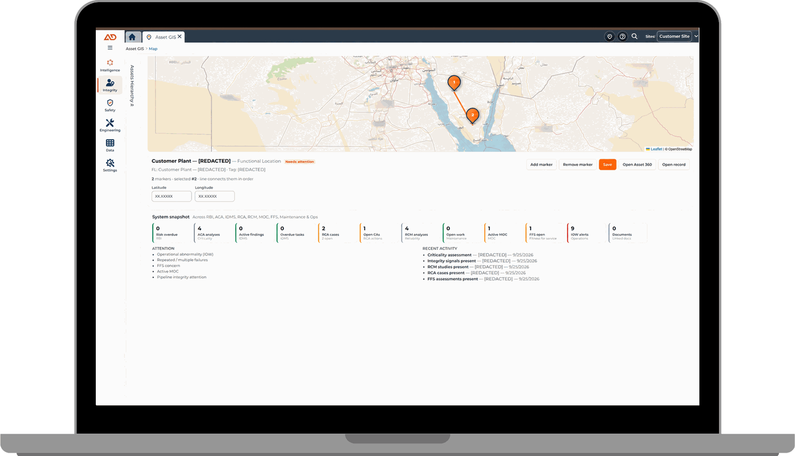Click the orange Save button
795x456 pixels.
(607, 165)
